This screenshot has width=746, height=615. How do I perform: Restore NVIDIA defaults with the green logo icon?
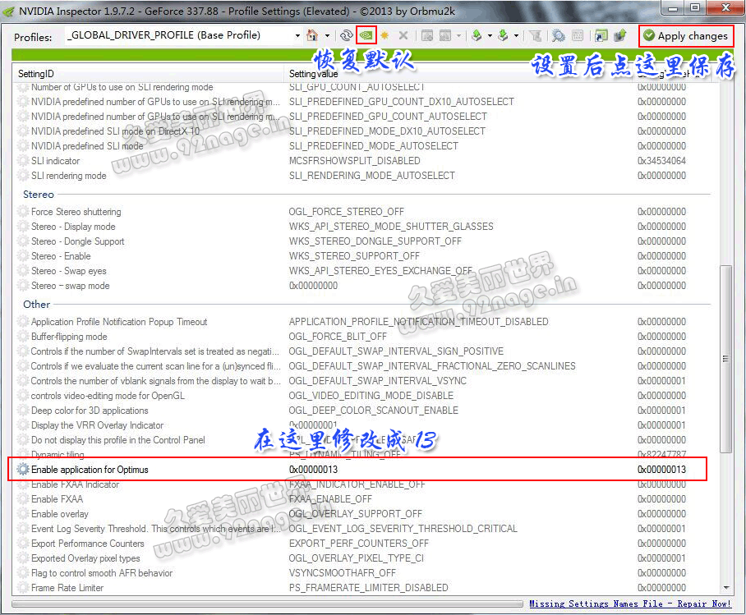click(366, 35)
